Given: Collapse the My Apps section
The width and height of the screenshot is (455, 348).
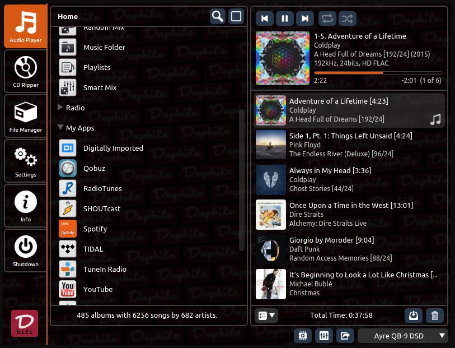Looking at the screenshot, I should 60,127.
